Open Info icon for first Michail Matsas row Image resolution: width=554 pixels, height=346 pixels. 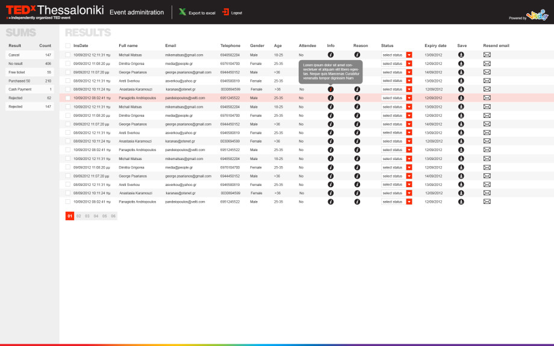pos(331,55)
